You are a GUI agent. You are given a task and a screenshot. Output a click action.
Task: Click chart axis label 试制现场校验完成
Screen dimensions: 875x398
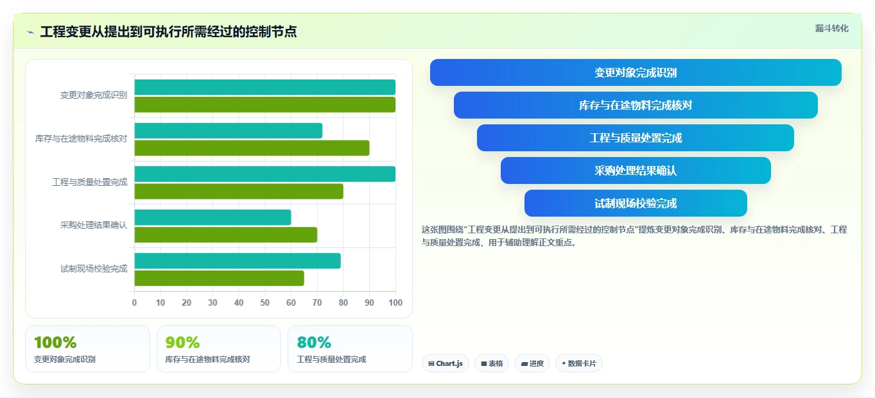click(94, 269)
